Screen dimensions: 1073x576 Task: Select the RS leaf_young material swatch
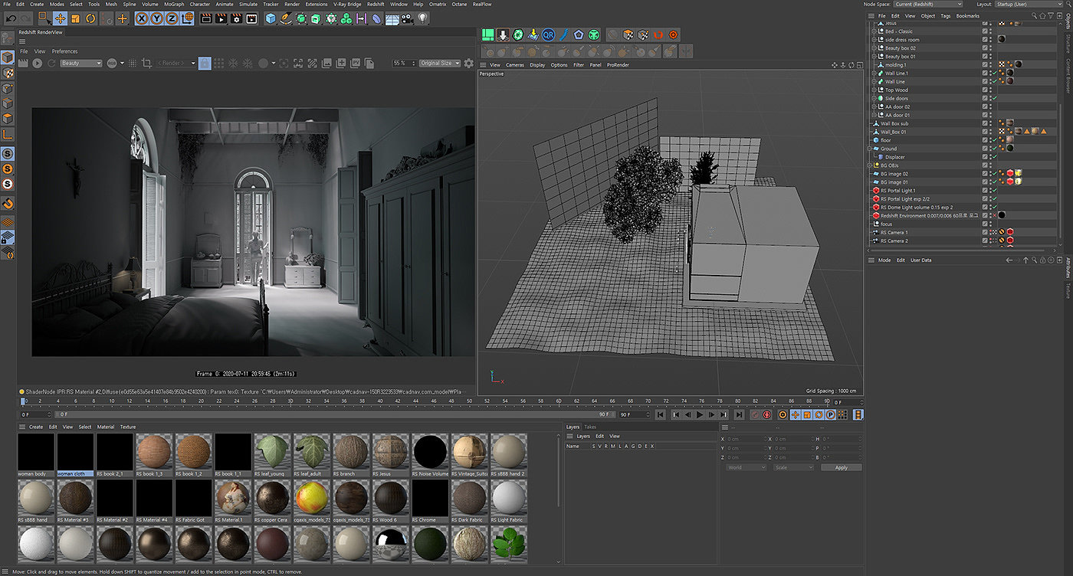271,453
